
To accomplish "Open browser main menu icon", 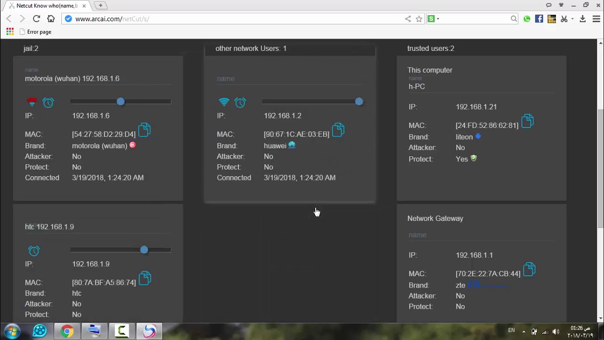I will tap(596, 19).
